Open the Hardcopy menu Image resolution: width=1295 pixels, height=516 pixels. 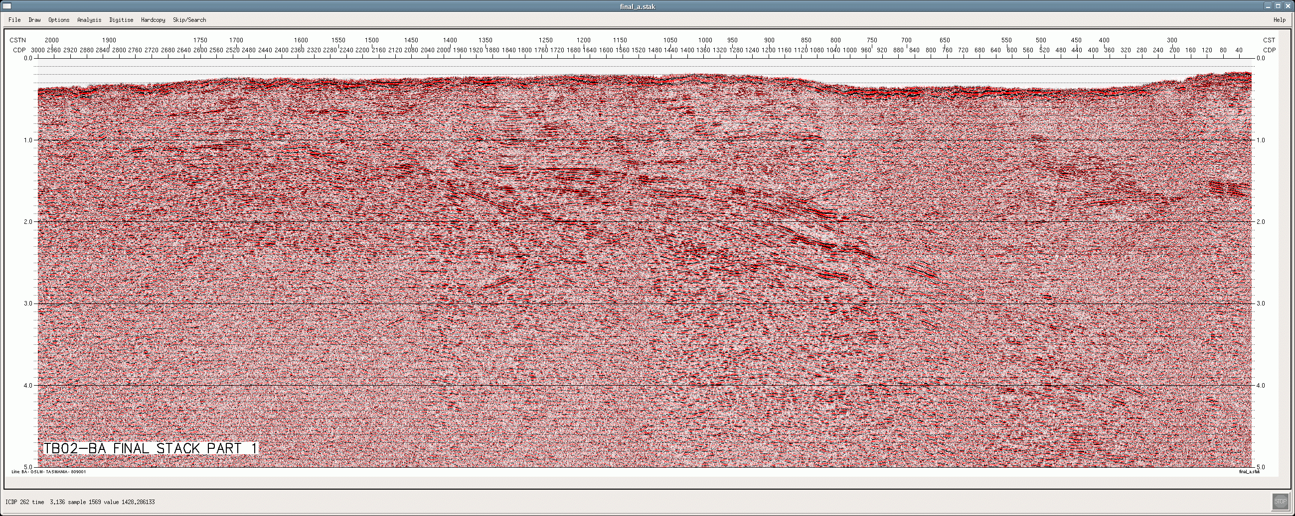(153, 20)
